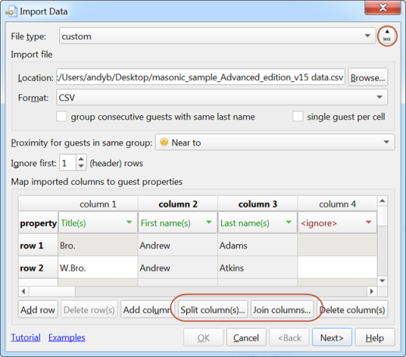Click the 'less' collapse arrow button
The width and height of the screenshot is (406, 357).
(387, 36)
